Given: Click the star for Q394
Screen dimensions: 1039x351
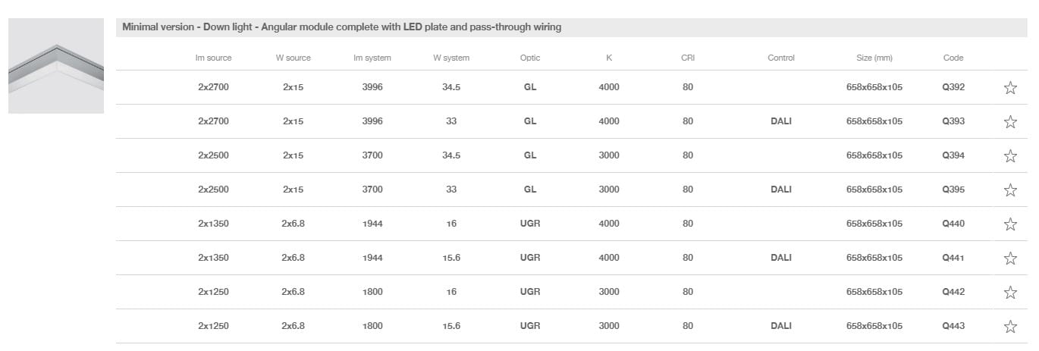Looking at the screenshot, I should pos(1009,156).
